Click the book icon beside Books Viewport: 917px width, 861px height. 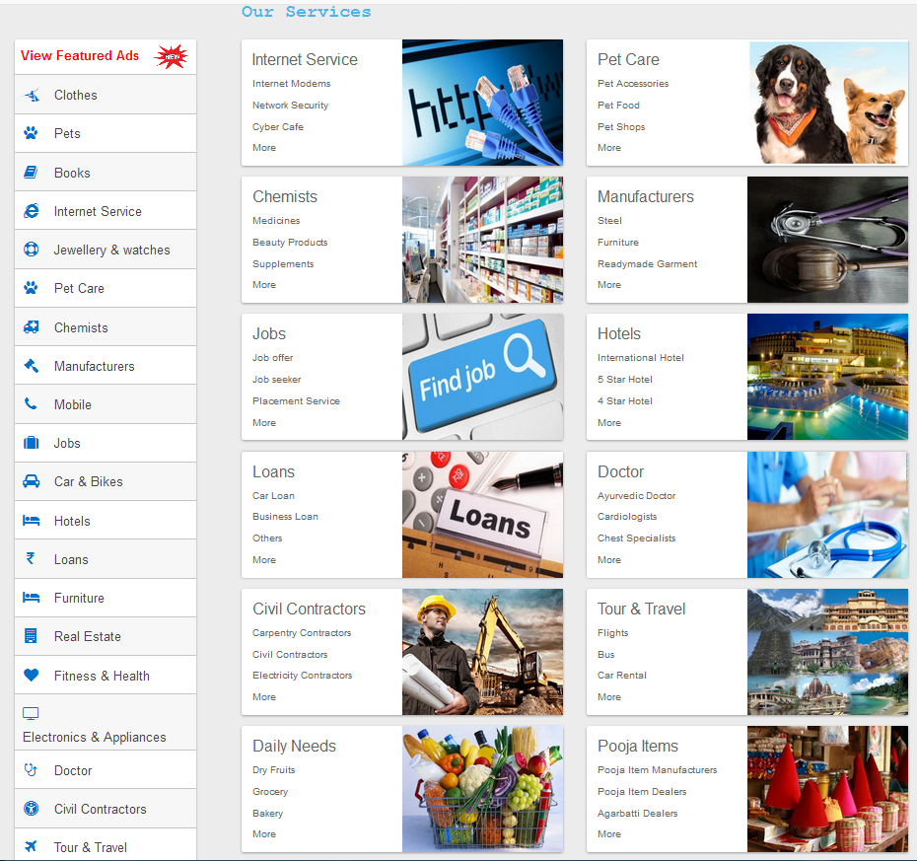(32, 173)
